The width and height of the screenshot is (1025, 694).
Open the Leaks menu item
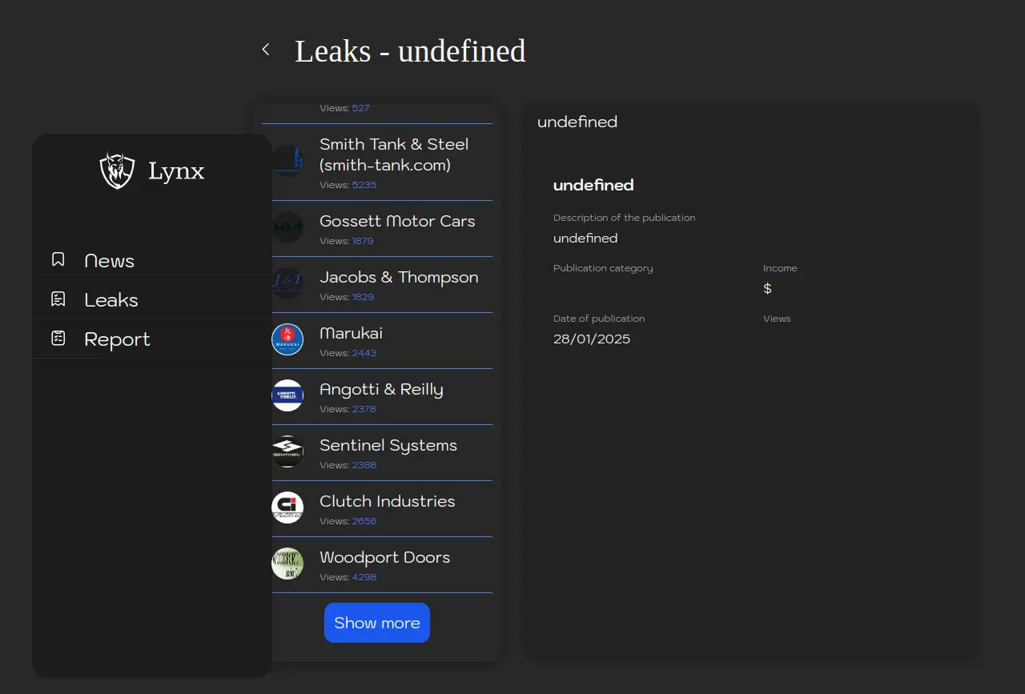tap(111, 300)
